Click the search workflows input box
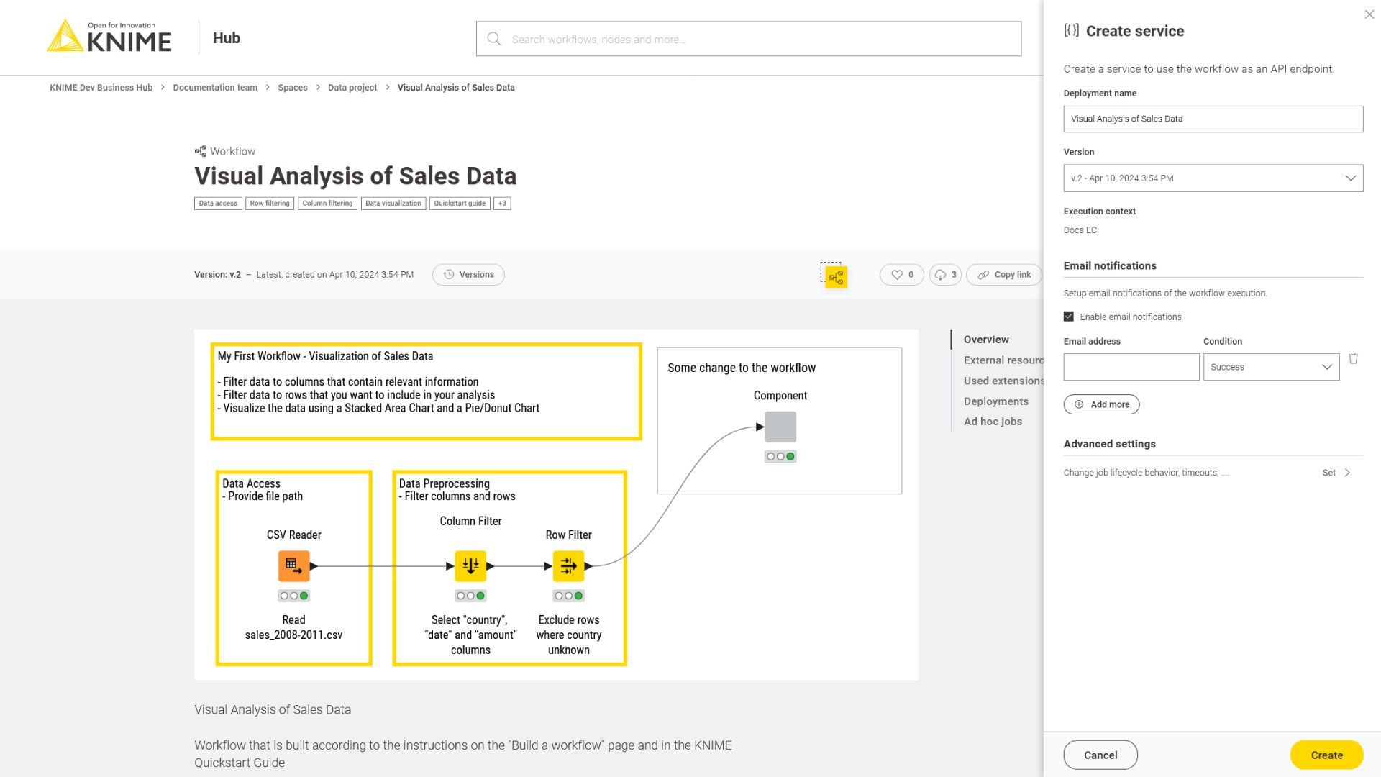Viewport: 1381px width, 777px height. 749,39
